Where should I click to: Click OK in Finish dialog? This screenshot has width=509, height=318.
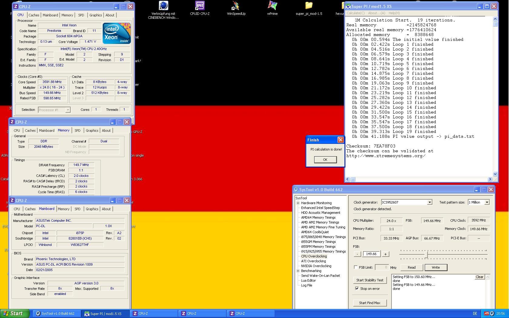pyautogui.click(x=325, y=159)
